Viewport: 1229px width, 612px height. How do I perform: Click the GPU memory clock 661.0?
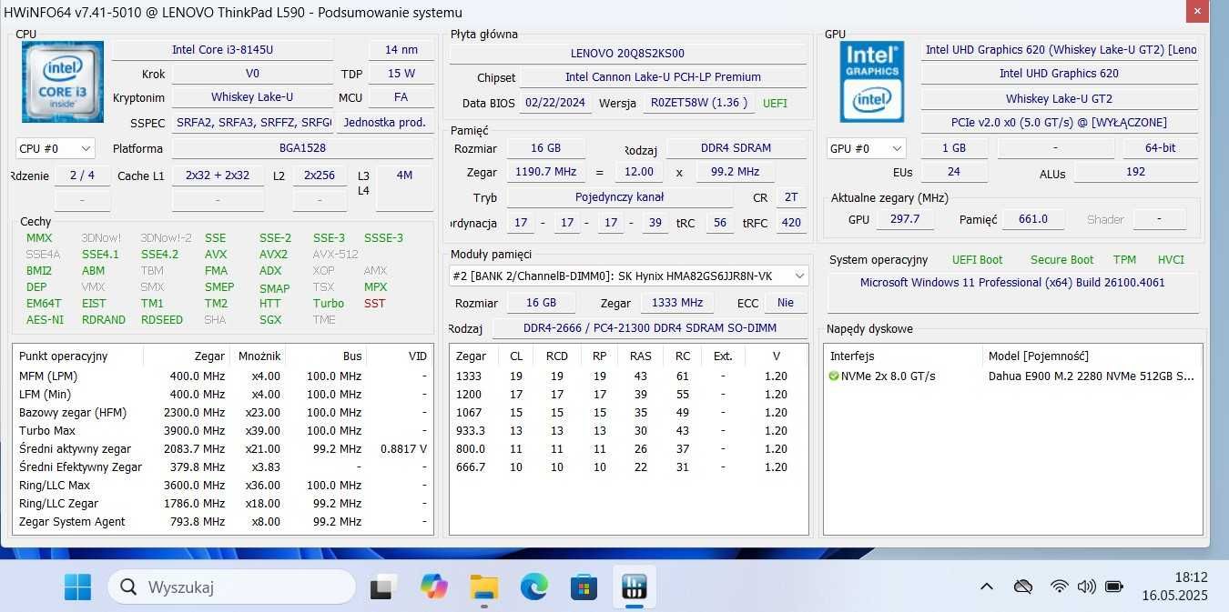[1033, 219]
